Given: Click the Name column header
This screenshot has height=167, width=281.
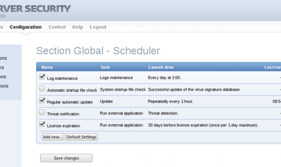Looking at the screenshot, I should (x=47, y=67).
